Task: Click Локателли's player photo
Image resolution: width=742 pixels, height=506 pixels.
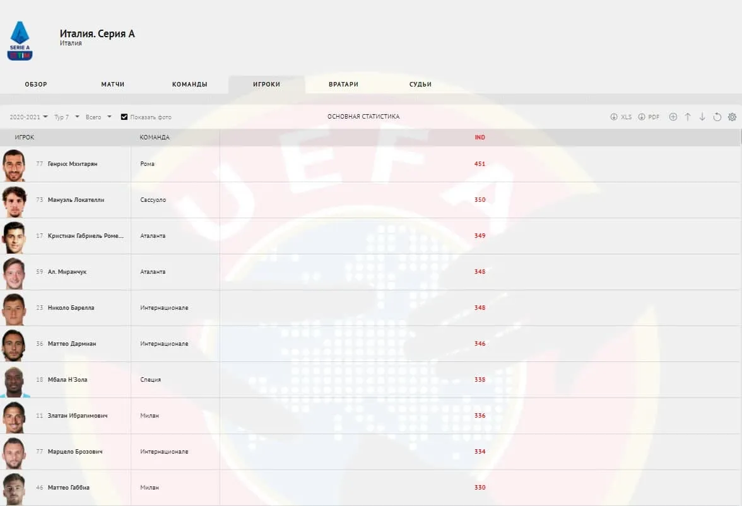Action: pos(14,201)
